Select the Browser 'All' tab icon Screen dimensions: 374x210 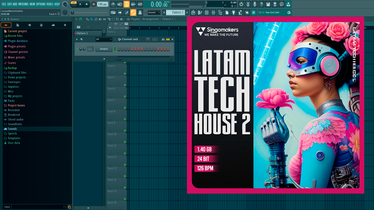click(x=6, y=25)
